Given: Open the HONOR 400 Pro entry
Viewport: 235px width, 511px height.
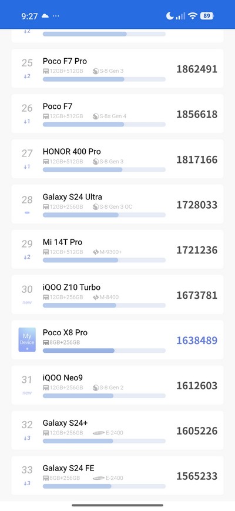Looking at the screenshot, I should coord(117,159).
